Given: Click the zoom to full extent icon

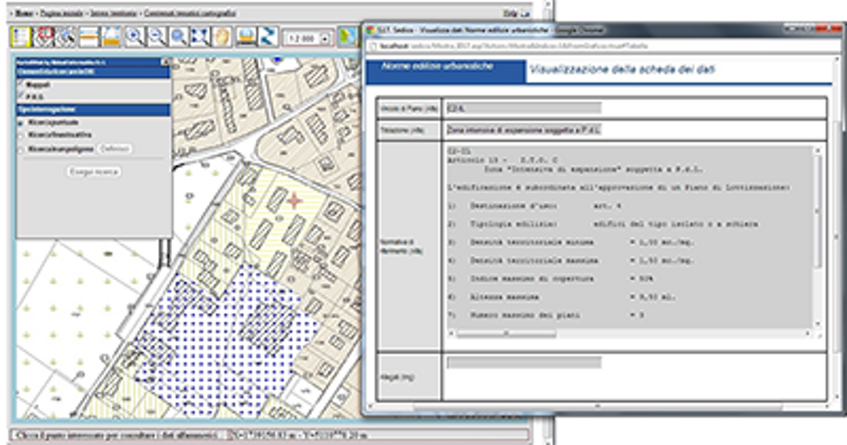Looking at the screenshot, I should tap(200, 36).
